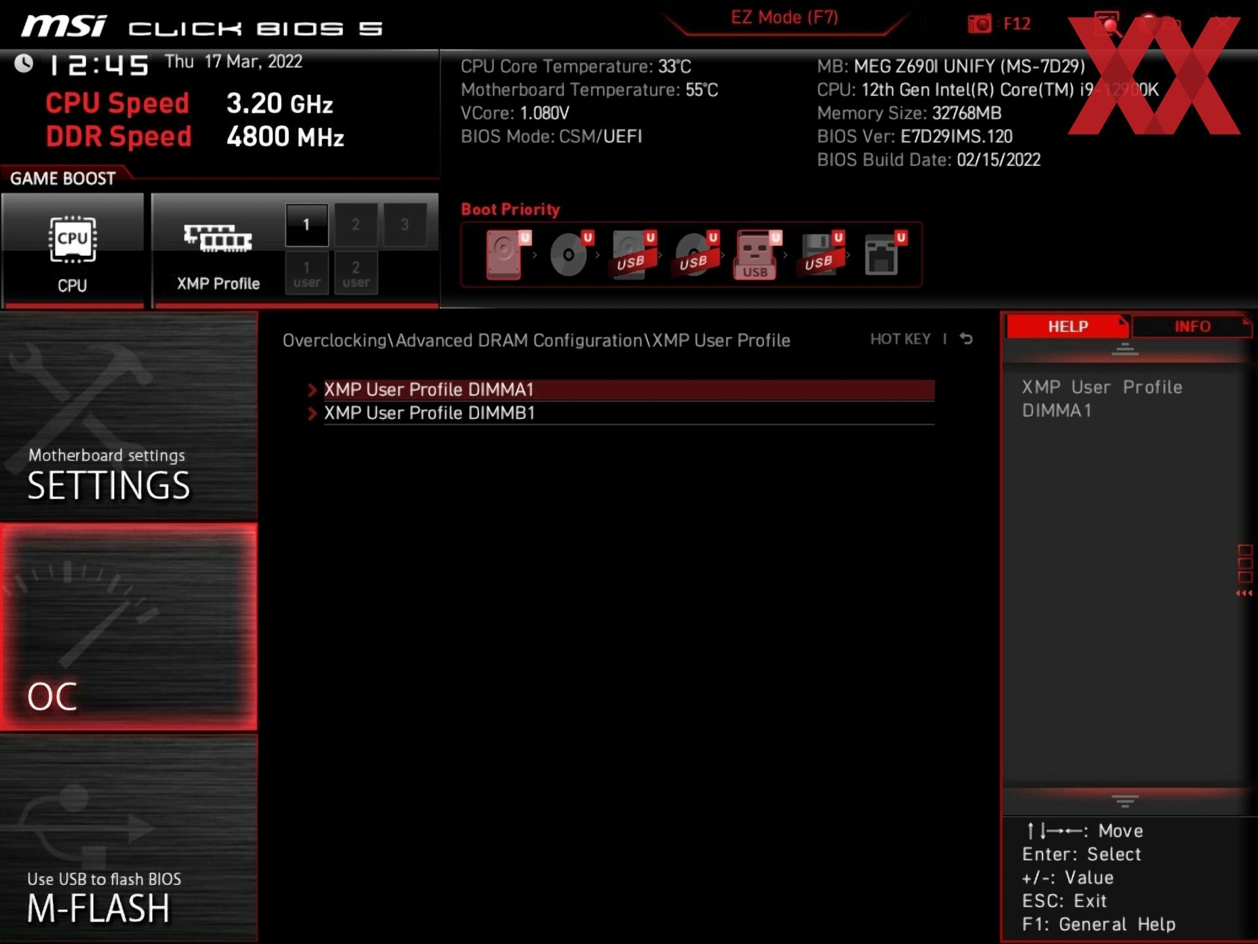
Task: Click the CPU Core Temperature reading
Action: coord(576,67)
